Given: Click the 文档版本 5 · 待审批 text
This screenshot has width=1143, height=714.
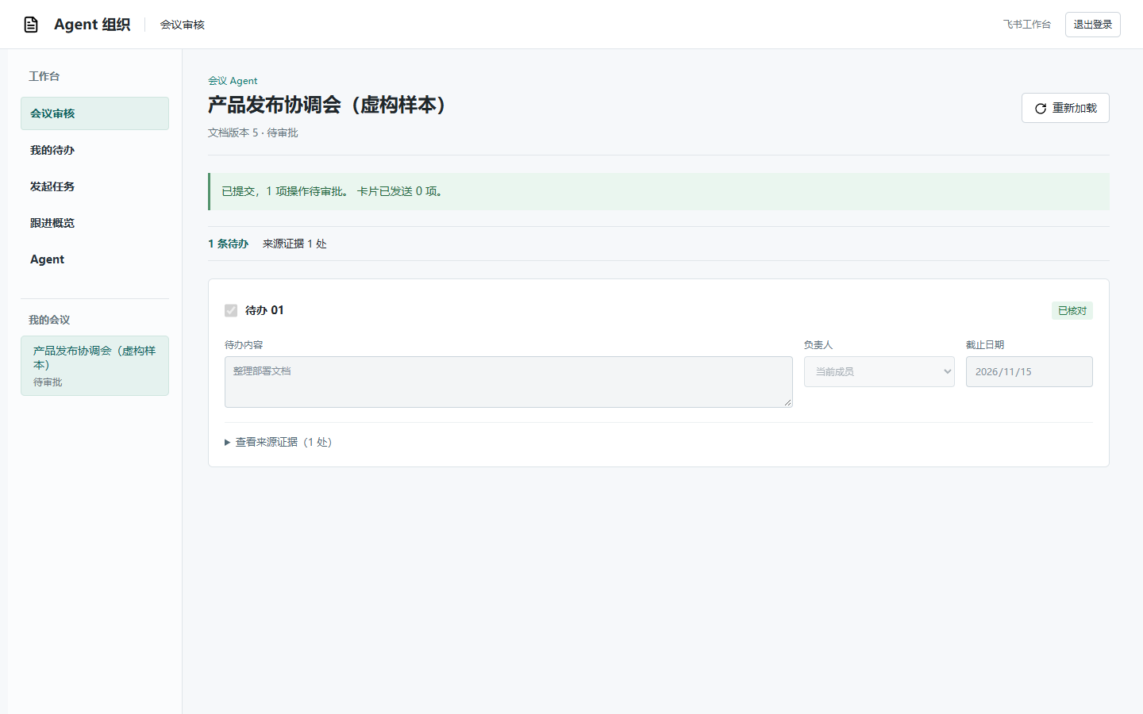Looking at the screenshot, I should click(x=253, y=132).
